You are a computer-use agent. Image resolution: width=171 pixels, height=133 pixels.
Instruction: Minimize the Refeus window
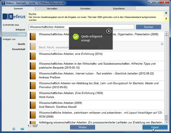click(151, 2)
